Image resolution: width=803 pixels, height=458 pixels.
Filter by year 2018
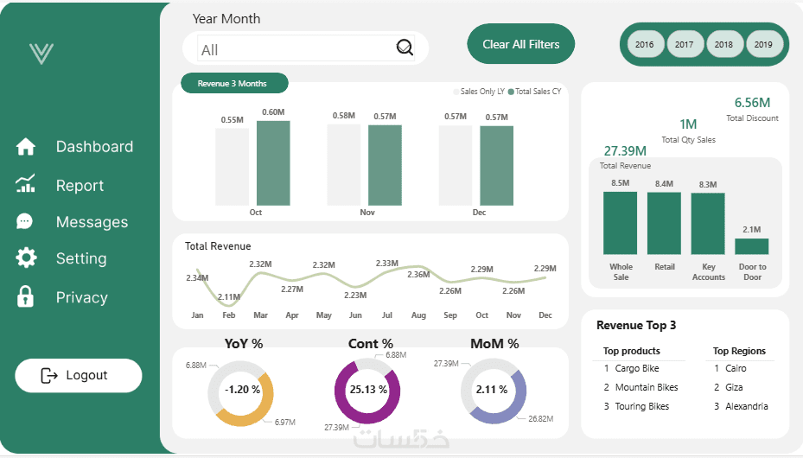point(723,45)
